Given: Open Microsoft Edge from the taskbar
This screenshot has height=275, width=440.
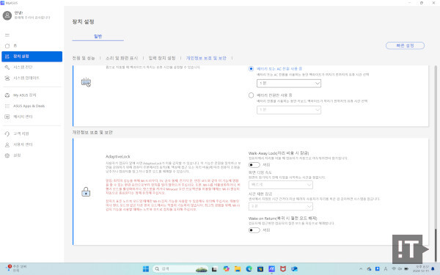Looking at the screenshot, I should point(249,269).
